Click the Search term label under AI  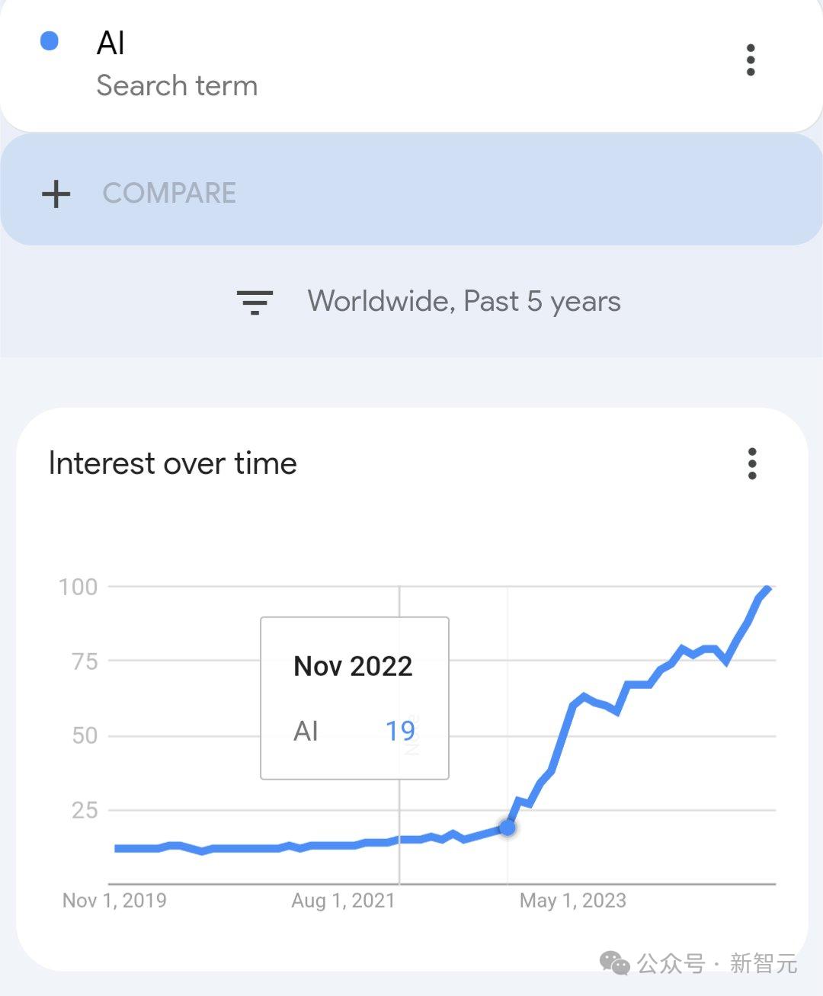177,86
